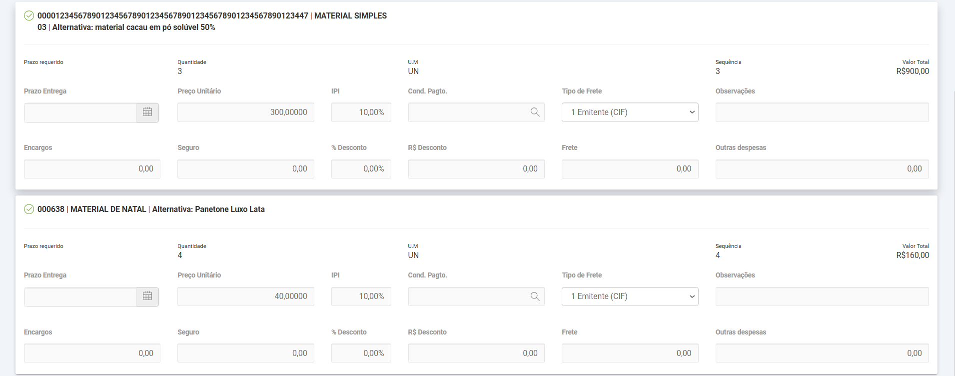Click Observações field of first item

822,112
